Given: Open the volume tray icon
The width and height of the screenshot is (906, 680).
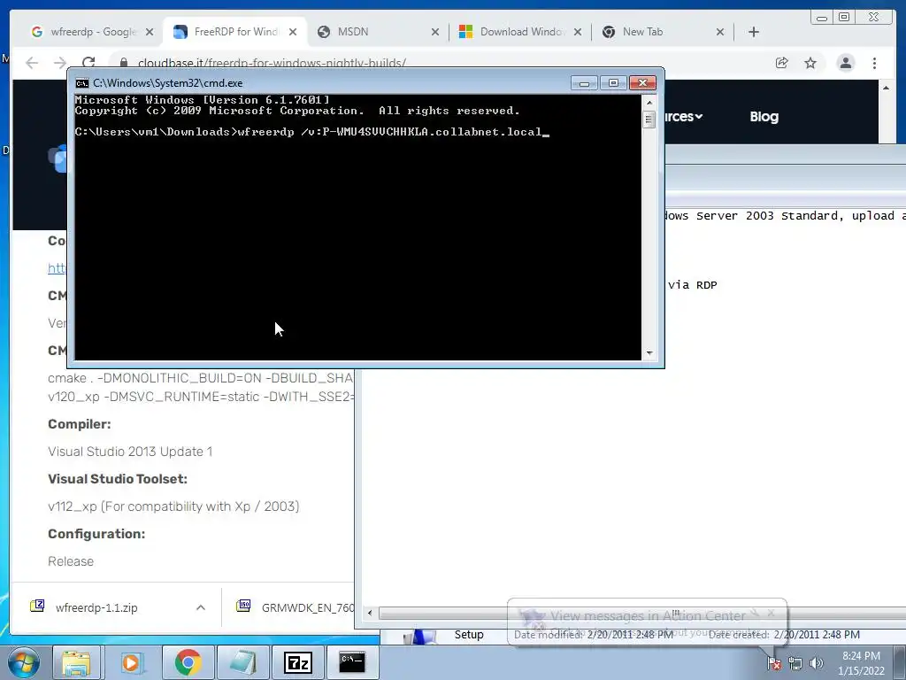Looking at the screenshot, I should tap(816, 663).
